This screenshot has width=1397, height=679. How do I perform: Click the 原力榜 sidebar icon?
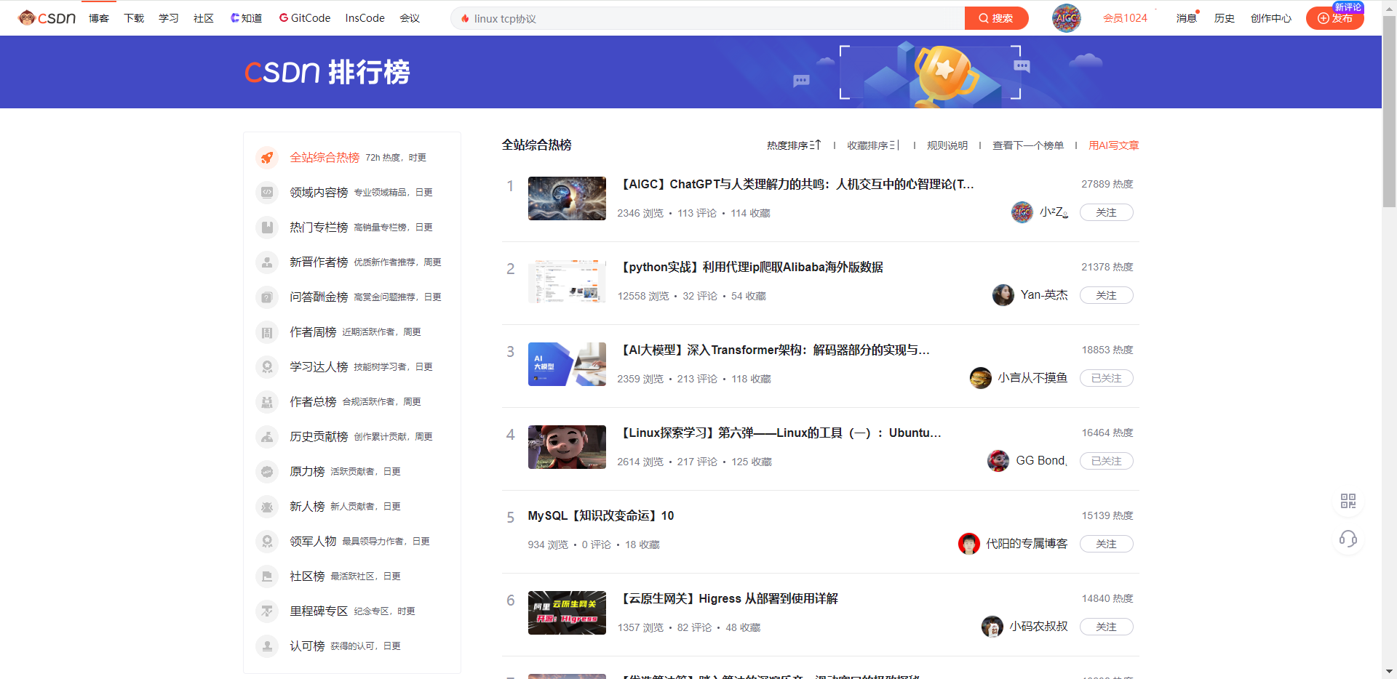tap(267, 471)
